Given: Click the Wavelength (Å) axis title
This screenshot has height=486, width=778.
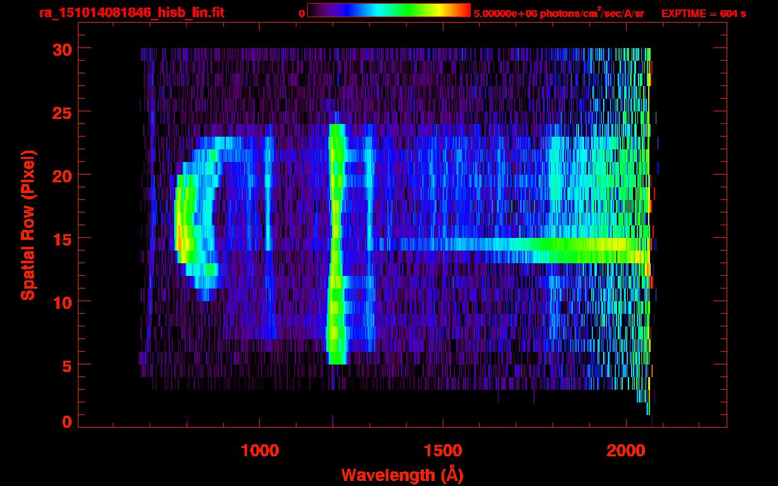Looking at the screenshot, I should (x=402, y=475).
